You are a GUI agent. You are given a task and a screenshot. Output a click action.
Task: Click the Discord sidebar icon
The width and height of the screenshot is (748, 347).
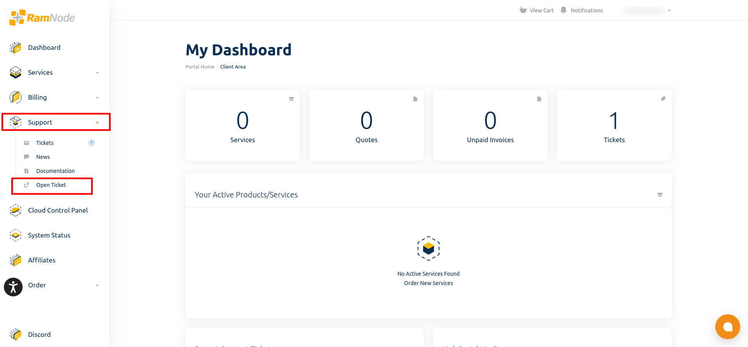[x=16, y=335]
